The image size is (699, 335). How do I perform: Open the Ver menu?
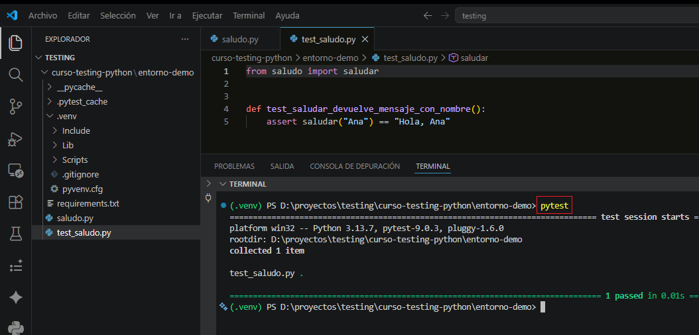coord(153,16)
